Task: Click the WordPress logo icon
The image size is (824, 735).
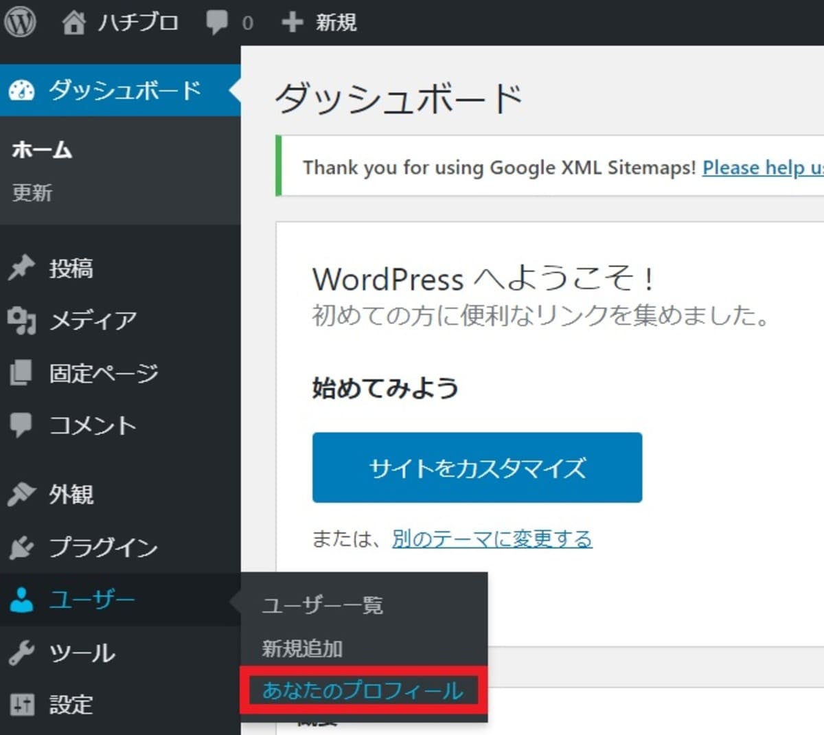Action: pos(21,22)
